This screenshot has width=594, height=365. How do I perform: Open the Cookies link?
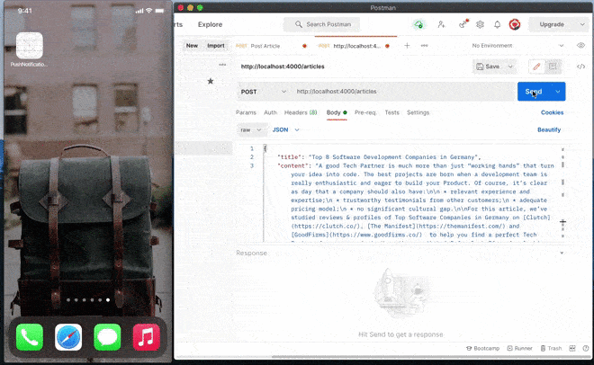[552, 112]
